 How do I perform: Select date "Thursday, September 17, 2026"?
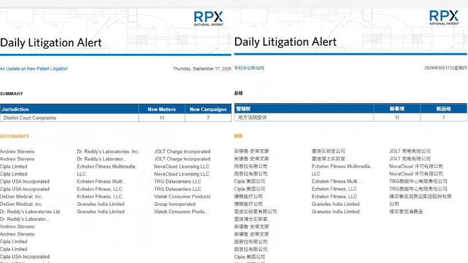click(x=202, y=69)
